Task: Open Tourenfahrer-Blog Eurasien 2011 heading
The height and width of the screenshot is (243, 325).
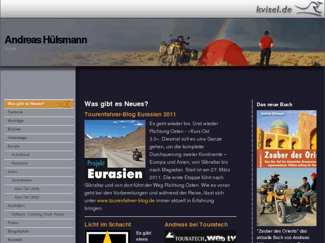Action: click(x=130, y=114)
